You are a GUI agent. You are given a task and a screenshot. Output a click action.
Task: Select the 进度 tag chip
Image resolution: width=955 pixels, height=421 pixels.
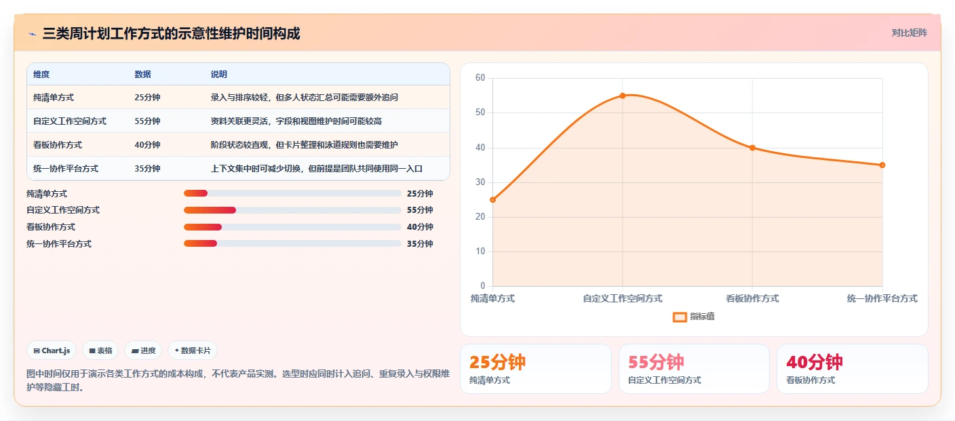(143, 350)
